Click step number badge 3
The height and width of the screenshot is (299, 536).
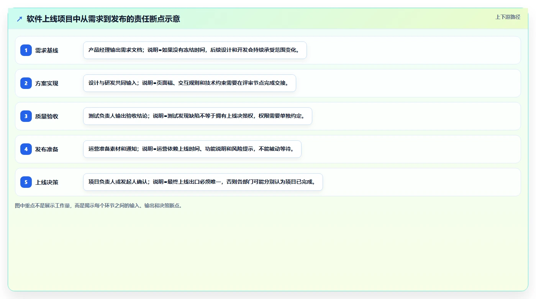[26, 116]
